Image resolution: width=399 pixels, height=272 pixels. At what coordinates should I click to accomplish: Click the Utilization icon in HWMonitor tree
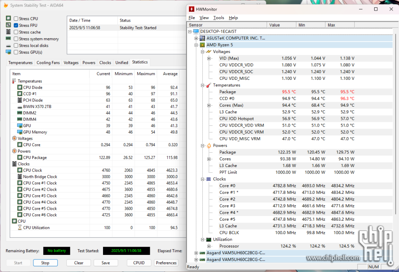click(208, 239)
